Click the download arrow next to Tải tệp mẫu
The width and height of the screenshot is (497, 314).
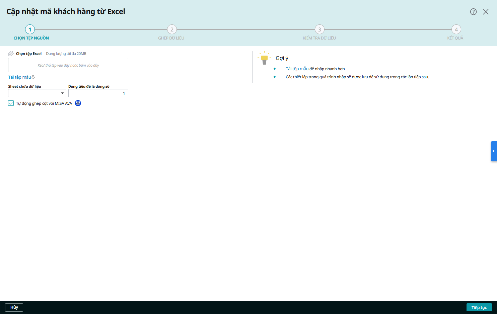(x=33, y=77)
